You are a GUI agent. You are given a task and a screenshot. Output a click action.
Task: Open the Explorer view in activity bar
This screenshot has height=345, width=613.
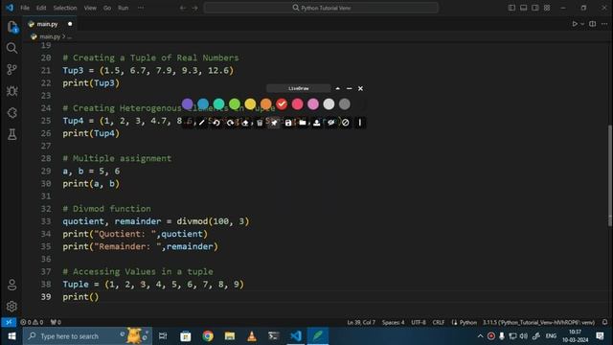tap(12, 27)
